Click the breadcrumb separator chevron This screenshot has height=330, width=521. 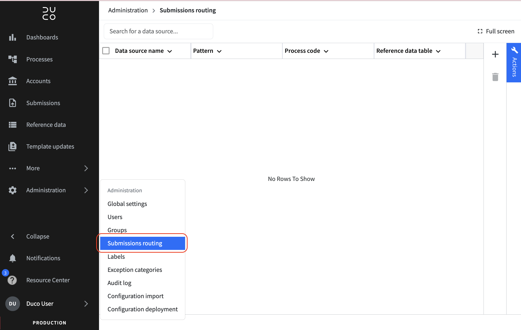click(x=154, y=11)
